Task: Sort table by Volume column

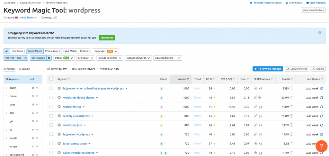Action: (x=183, y=79)
